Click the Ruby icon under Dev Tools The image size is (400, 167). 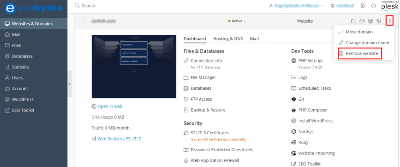coord(294,142)
